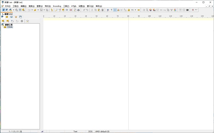
Task: Click the Find magnifier icon
Action: (x=56, y=10)
